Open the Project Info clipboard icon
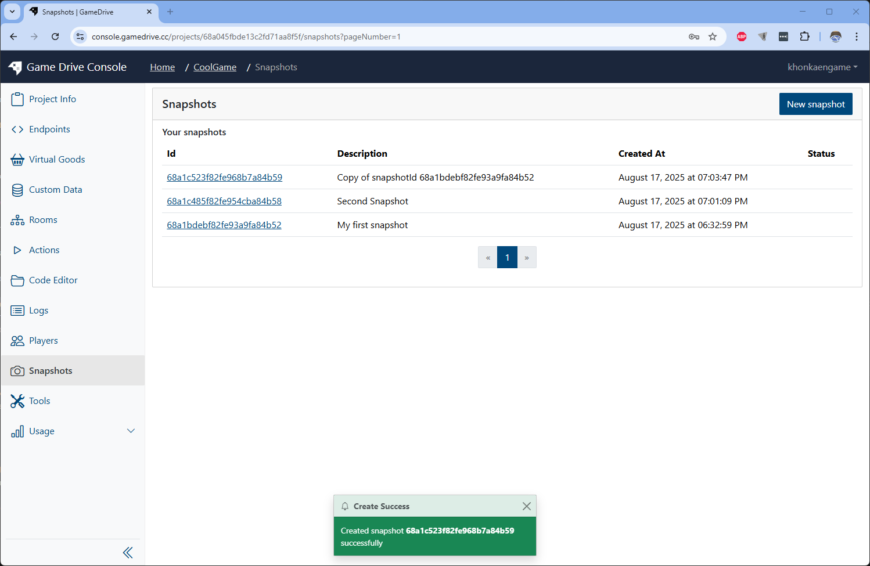The width and height of the screenshot is (870, 566). click(x=17, y=99)
